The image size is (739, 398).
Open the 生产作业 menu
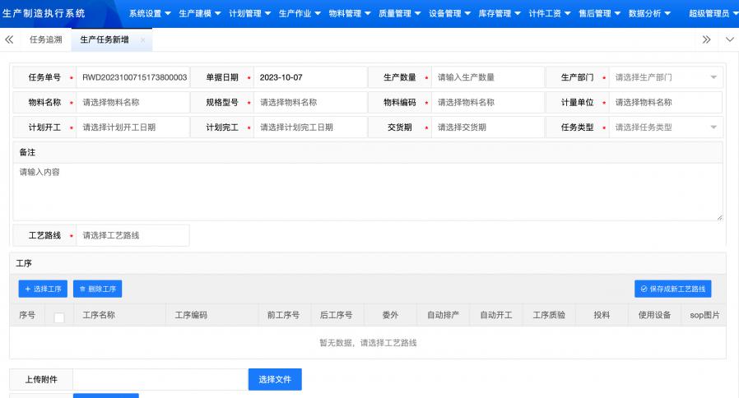pos(299,13)
